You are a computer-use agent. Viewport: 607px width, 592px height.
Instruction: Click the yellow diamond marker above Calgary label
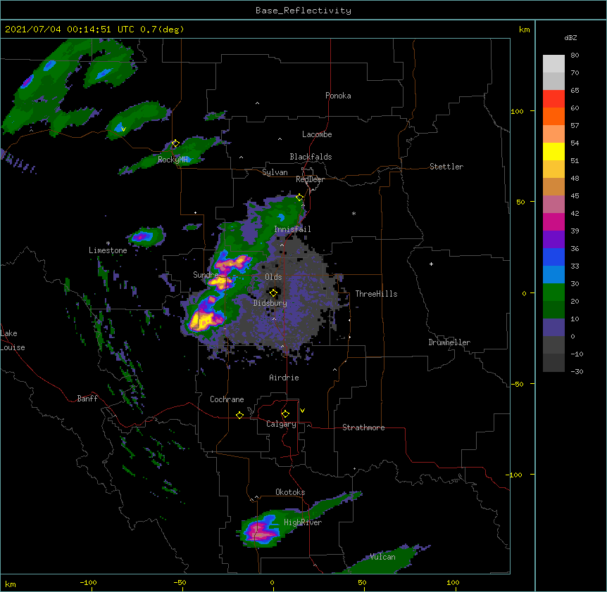[x=285, y=414]
